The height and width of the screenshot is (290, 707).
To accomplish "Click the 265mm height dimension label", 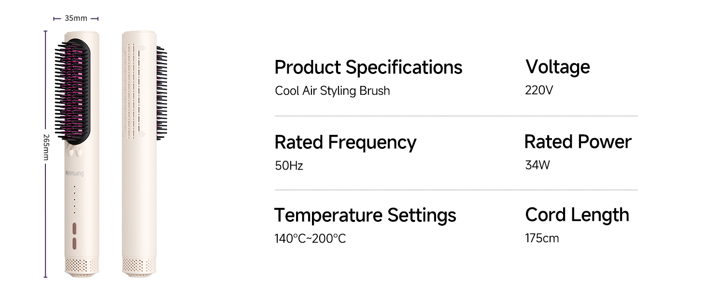I will pos(46,147).
